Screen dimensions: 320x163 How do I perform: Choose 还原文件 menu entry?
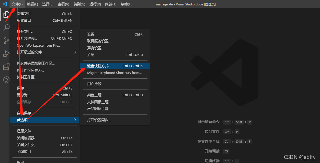click(45, 131)
